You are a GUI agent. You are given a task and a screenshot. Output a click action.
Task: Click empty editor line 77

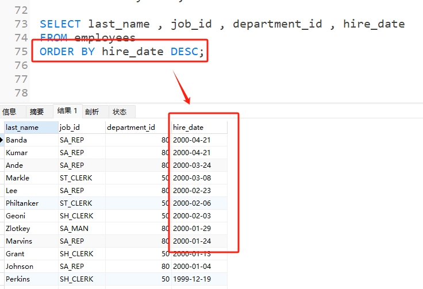172,79
